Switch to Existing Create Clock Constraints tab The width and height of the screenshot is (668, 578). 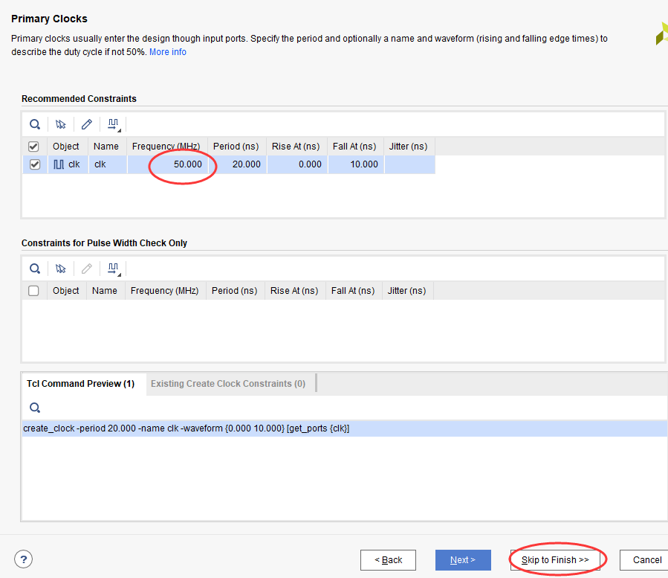pos(228,384)
